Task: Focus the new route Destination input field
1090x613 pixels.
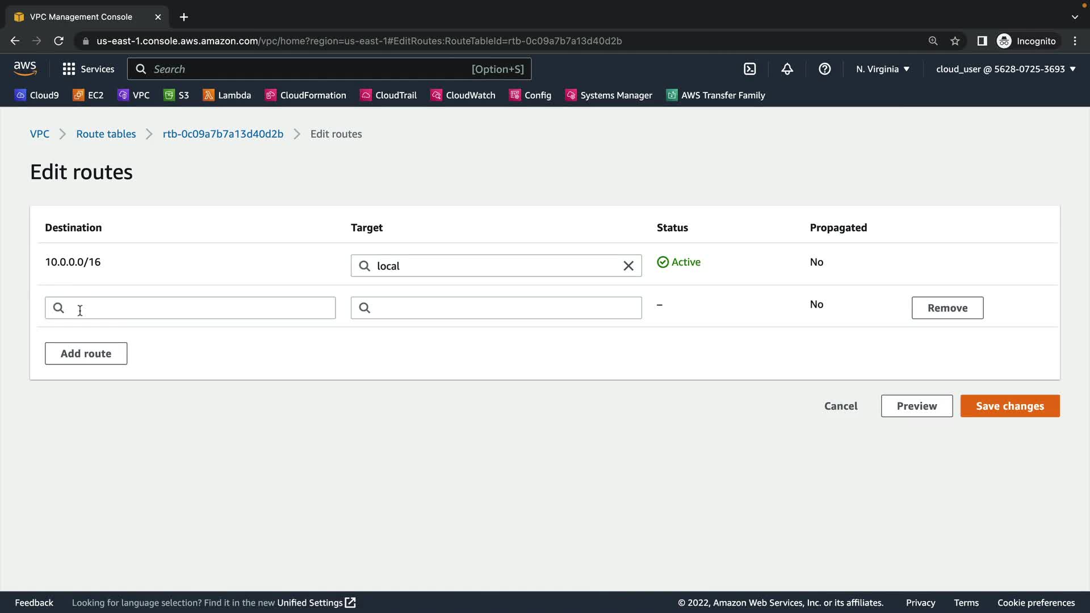Action: point(190,308)
